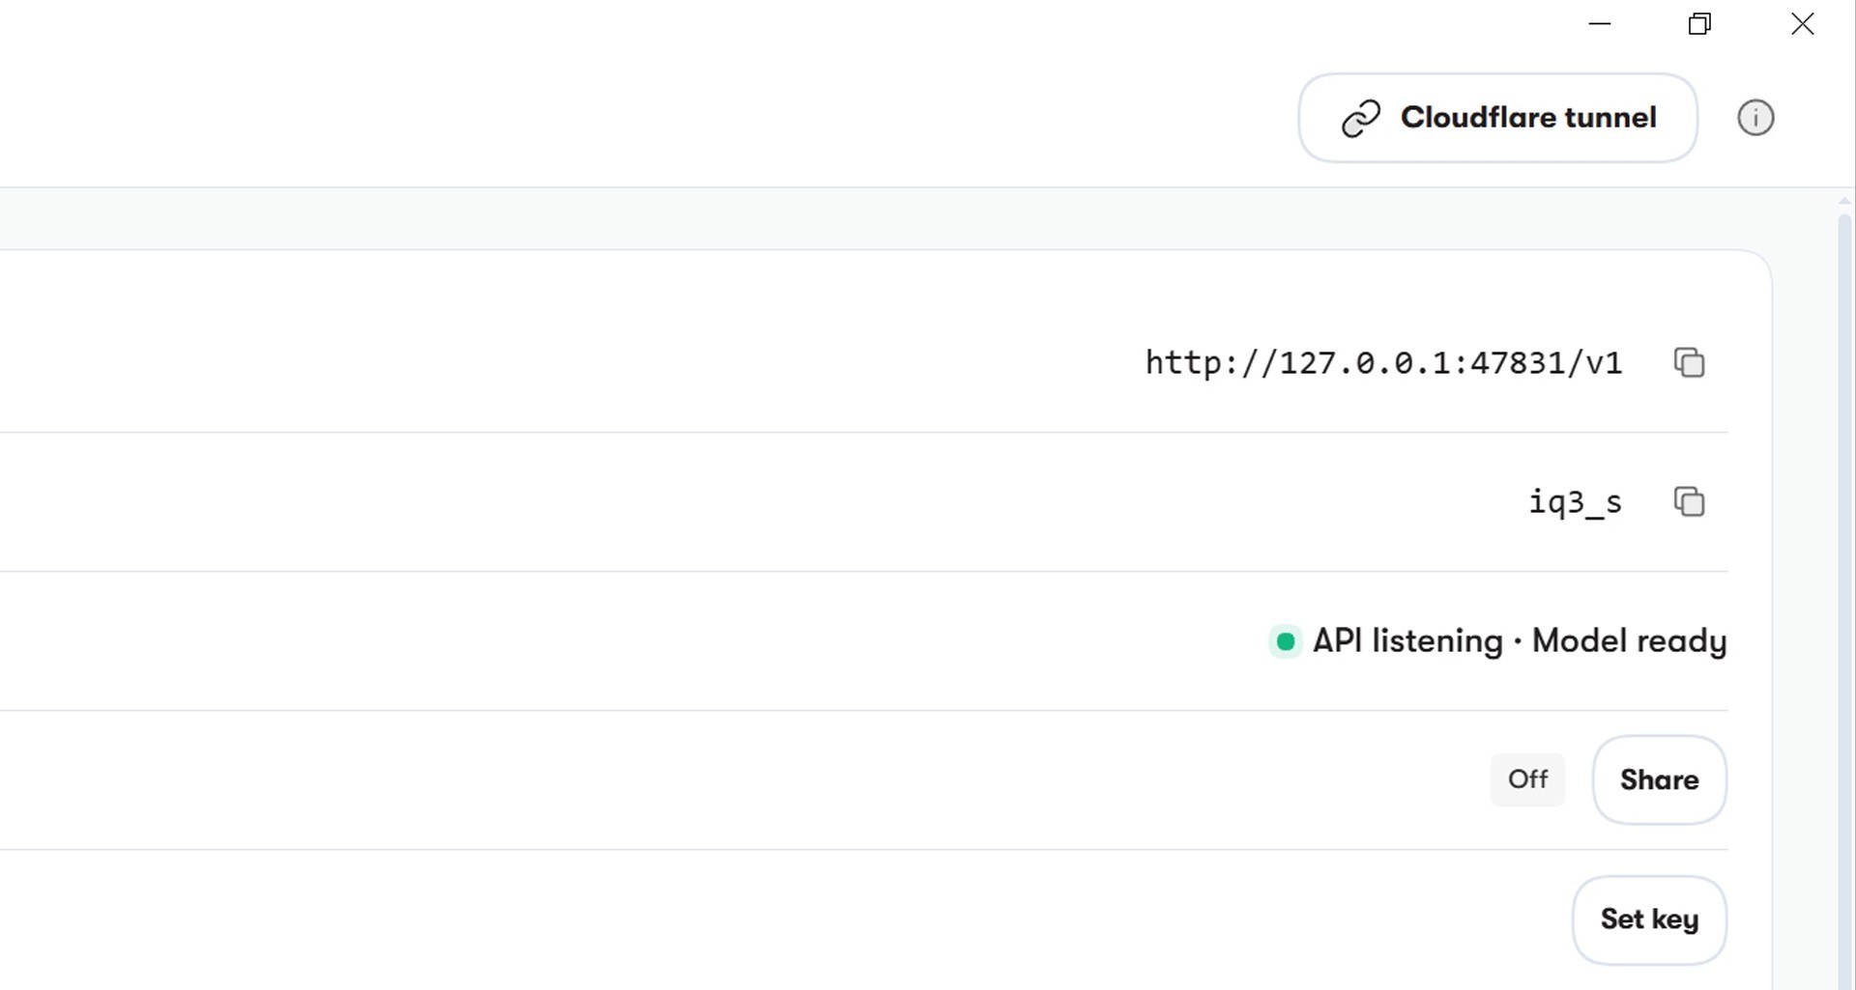Copy the http://127.0.0.1:47831/v1 URL
Viewport: 1856px width, 990px height.
[x=1689, y=362]
